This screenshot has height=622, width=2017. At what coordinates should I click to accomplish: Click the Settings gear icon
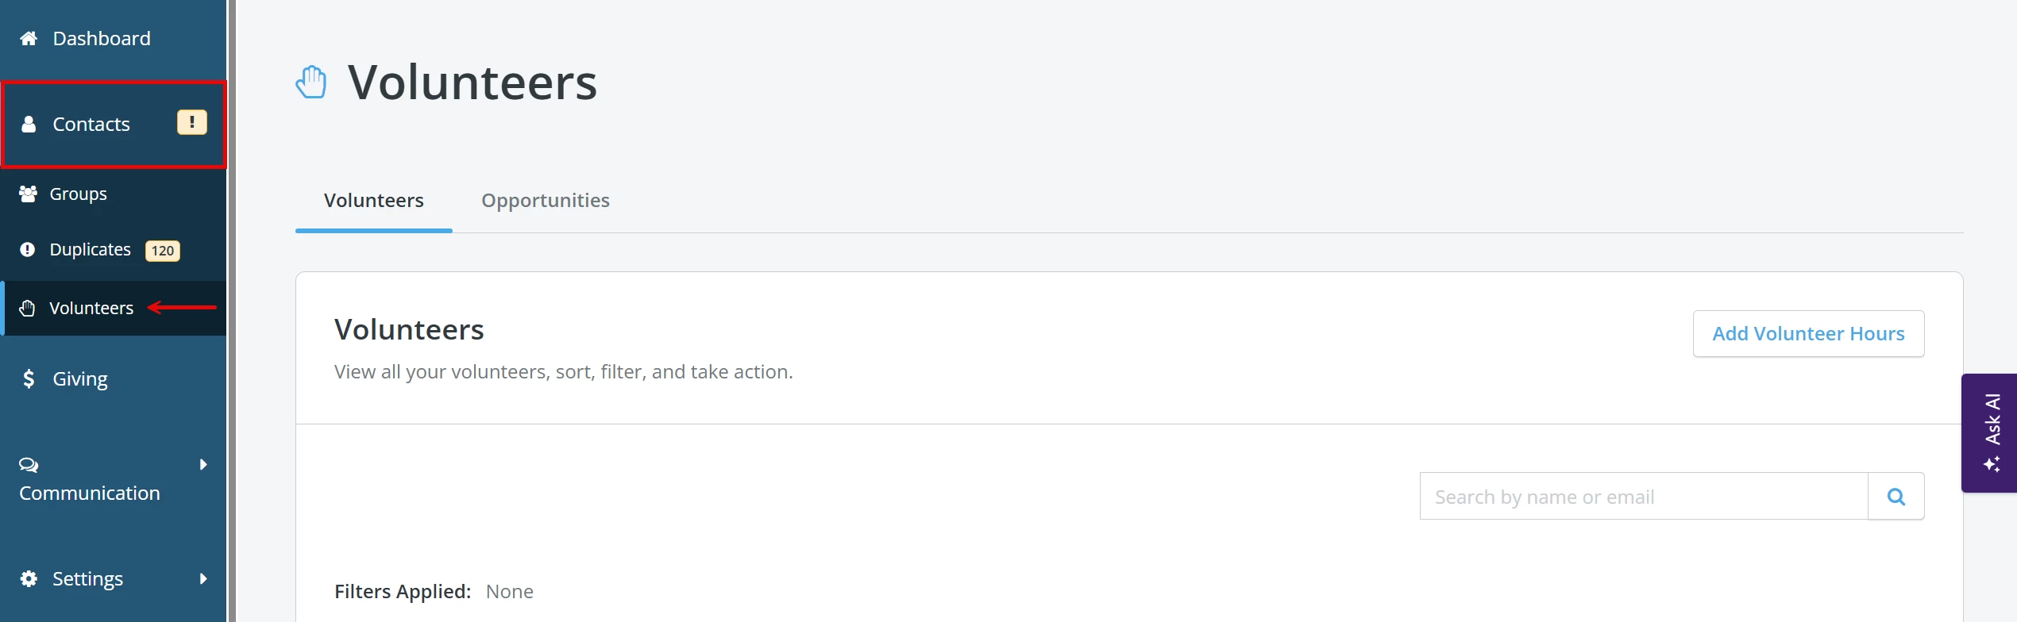click(x=29, y=578)
